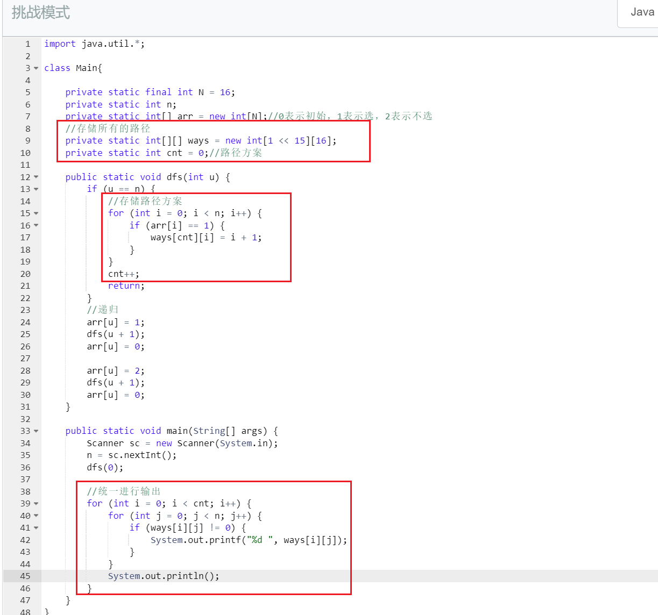Image resolution: width=658 pixels, height=615 pixels.
Task: Click the comment '//统一进行输出'
Action: click(124, 491)
